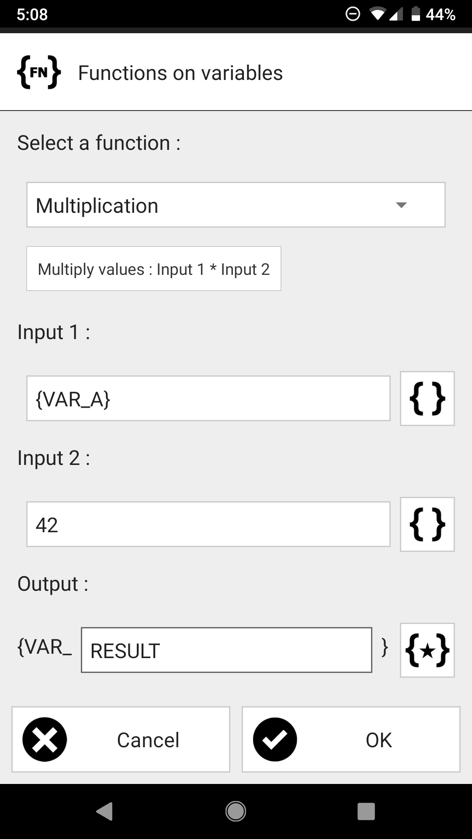This screenshot has height=839, width=472.
Task: Tap the 'Multiply values : Input 1 * Input 2' description
Action: [153, 269]
